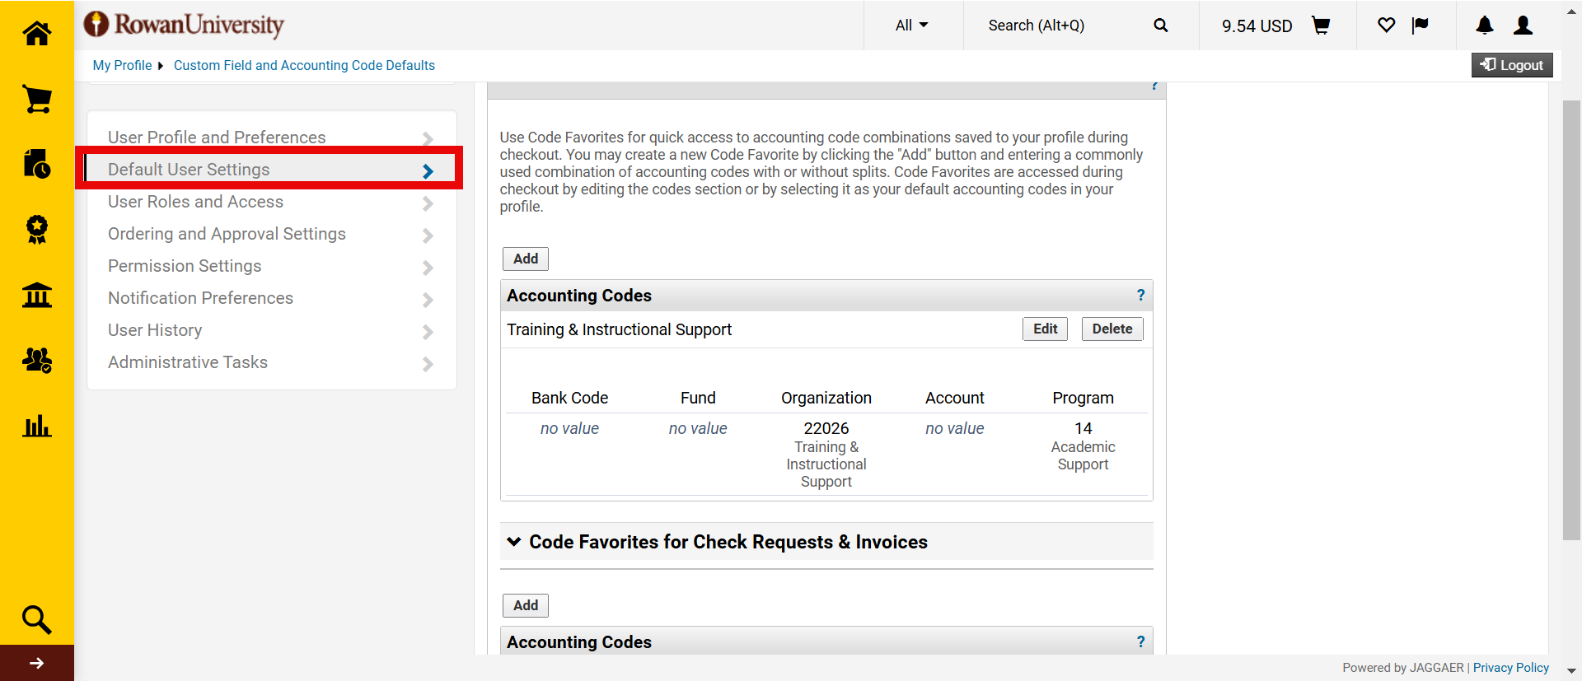Screen dimensions: 1582x681
Task: Collapse Code Favorites for Check Requests section
Action: pyautogui.click(x=514, y=542)
